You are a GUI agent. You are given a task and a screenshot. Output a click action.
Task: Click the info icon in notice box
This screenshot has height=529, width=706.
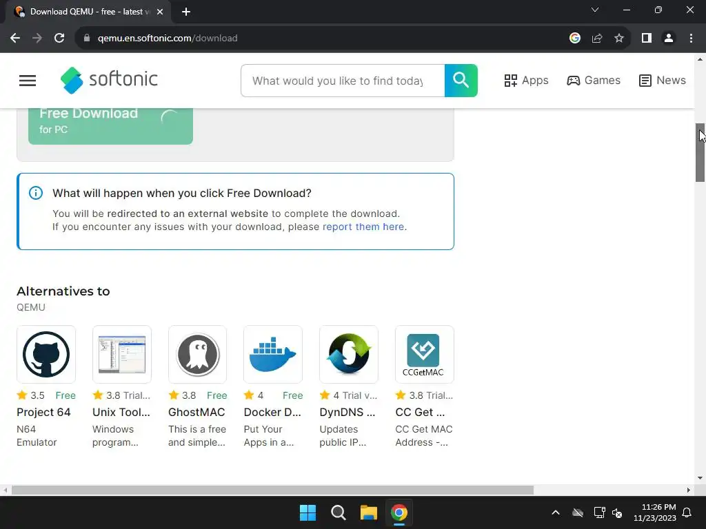pos(36,193)
